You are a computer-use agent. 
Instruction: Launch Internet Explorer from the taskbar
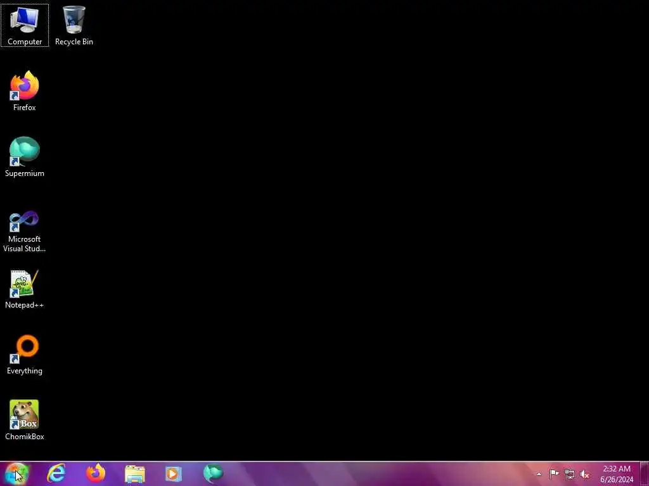click(x=56, y=473)
